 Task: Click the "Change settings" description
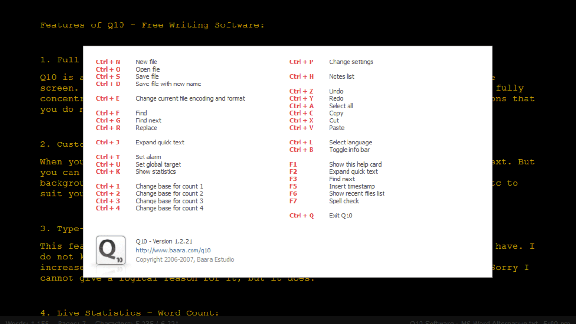351,62
